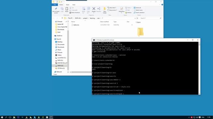Expand the Delete dropdown arrow
This screenshot has width=213, height=119.
coord(94,13)
